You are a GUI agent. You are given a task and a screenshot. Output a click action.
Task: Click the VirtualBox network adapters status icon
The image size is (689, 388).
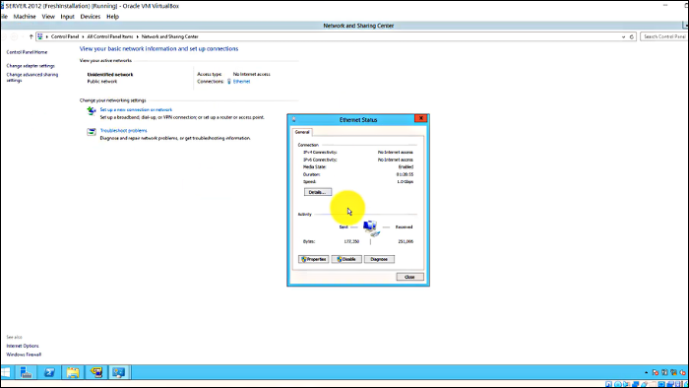(x=636, y=384)
